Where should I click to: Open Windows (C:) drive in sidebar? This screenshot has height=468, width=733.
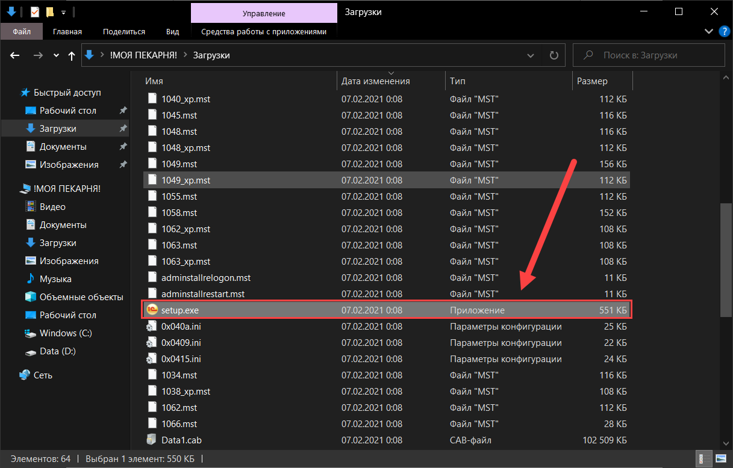pos(66,333)
